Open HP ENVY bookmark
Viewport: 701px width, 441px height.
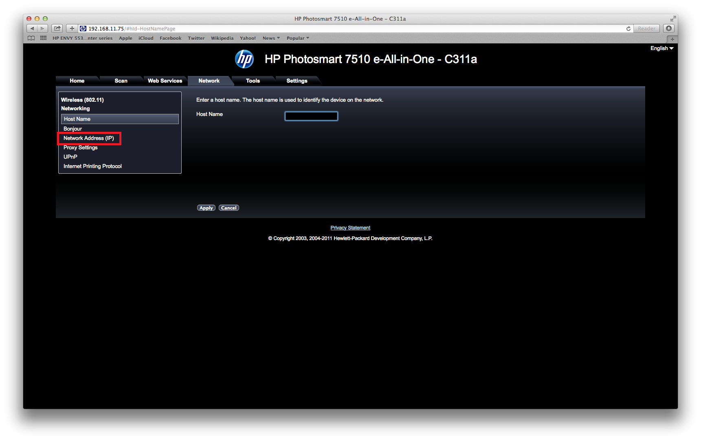pyautogui.click(x=82, y=38)
